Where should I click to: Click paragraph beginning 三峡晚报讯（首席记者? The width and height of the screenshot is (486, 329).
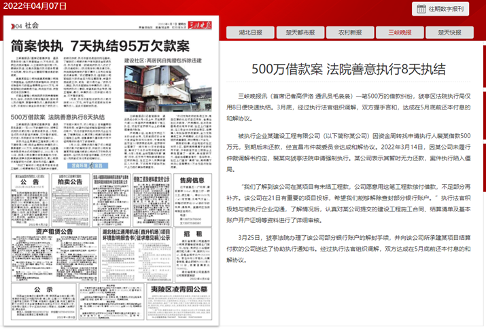[x=349, y=107]
